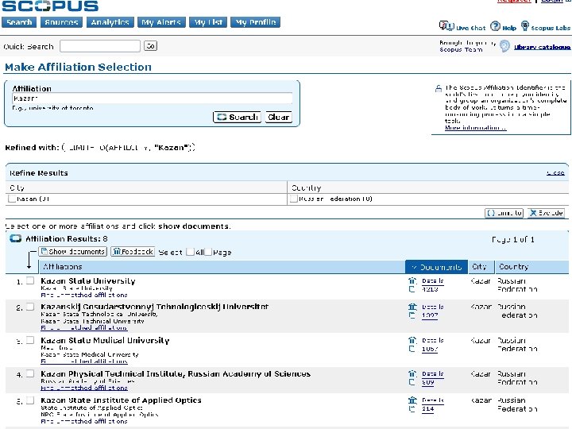
Task: Switch to the Analytics tab
Action: pos(110,22)
